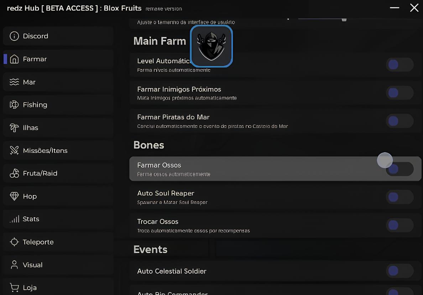Open the Stats tab

[58, 219]
